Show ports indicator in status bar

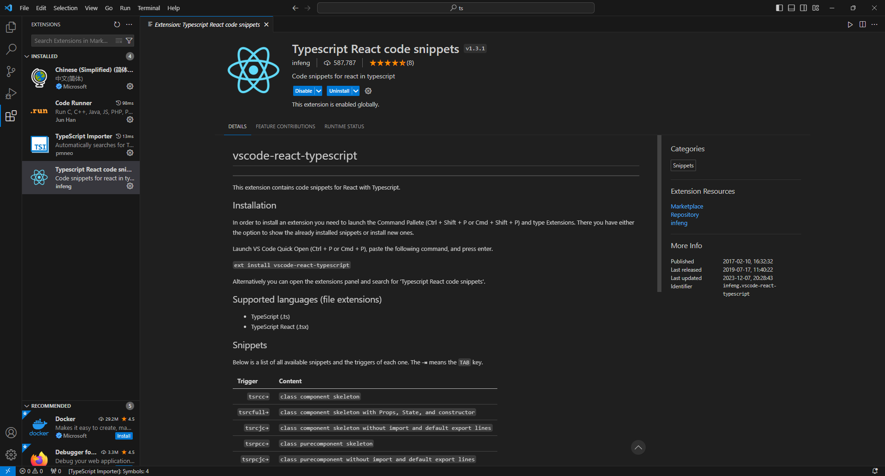pos(56,471)
